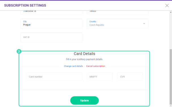This screenshot has height=107, width=172.
Task: Click the Change card details link
Action: [74, 66]
